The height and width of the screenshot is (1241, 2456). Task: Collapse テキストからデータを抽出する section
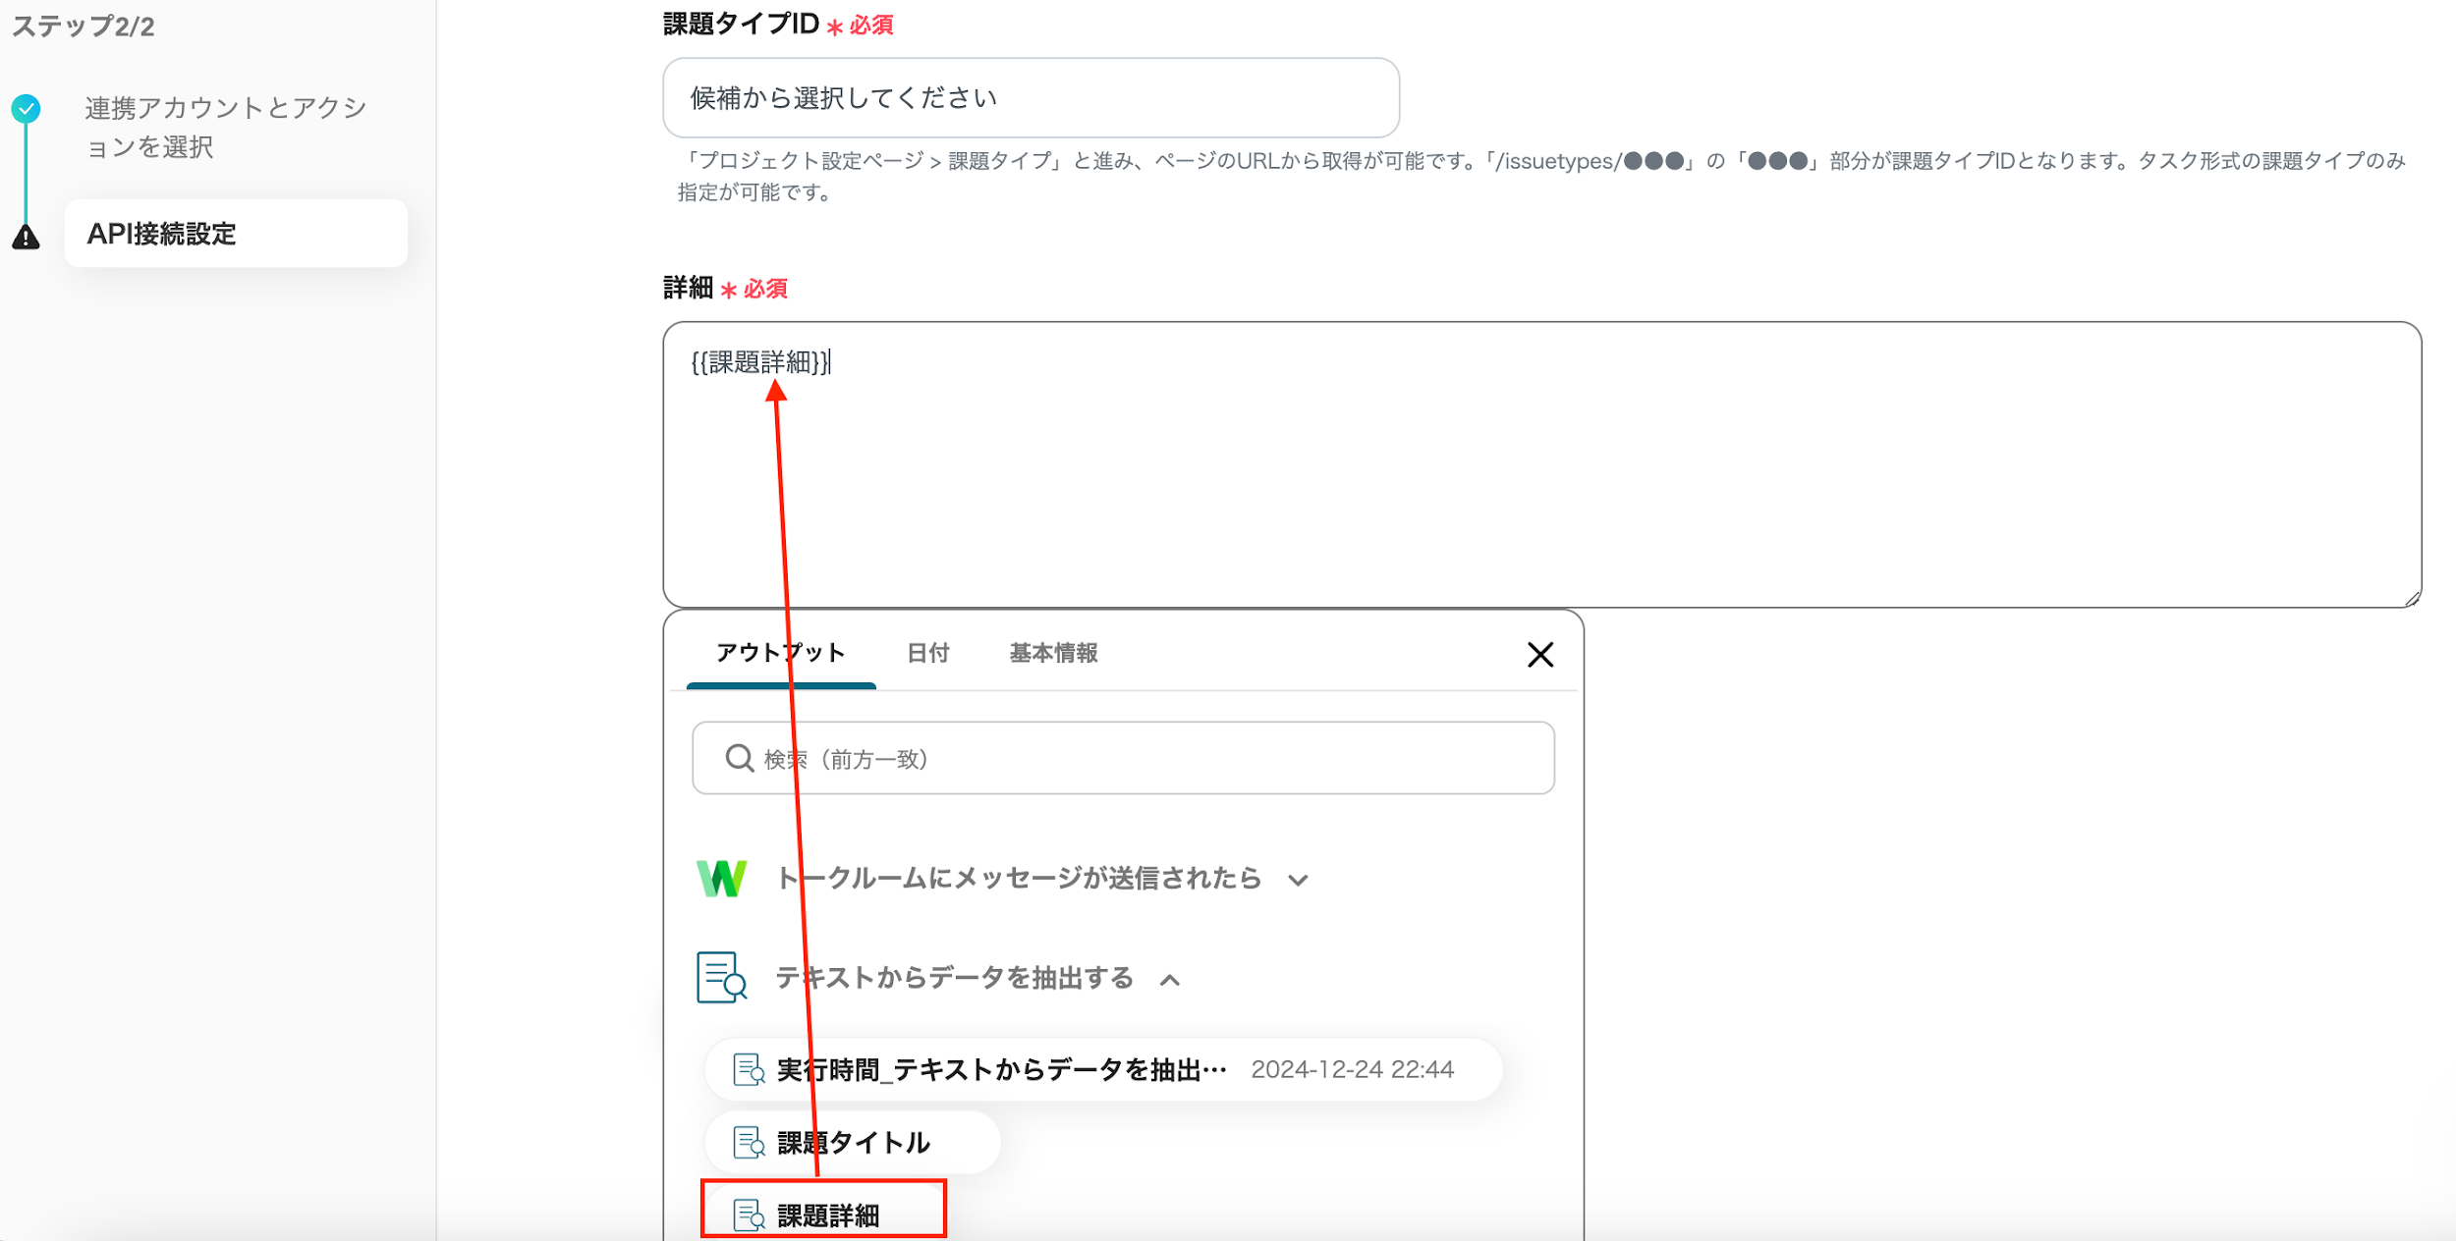pos(1169,980)
